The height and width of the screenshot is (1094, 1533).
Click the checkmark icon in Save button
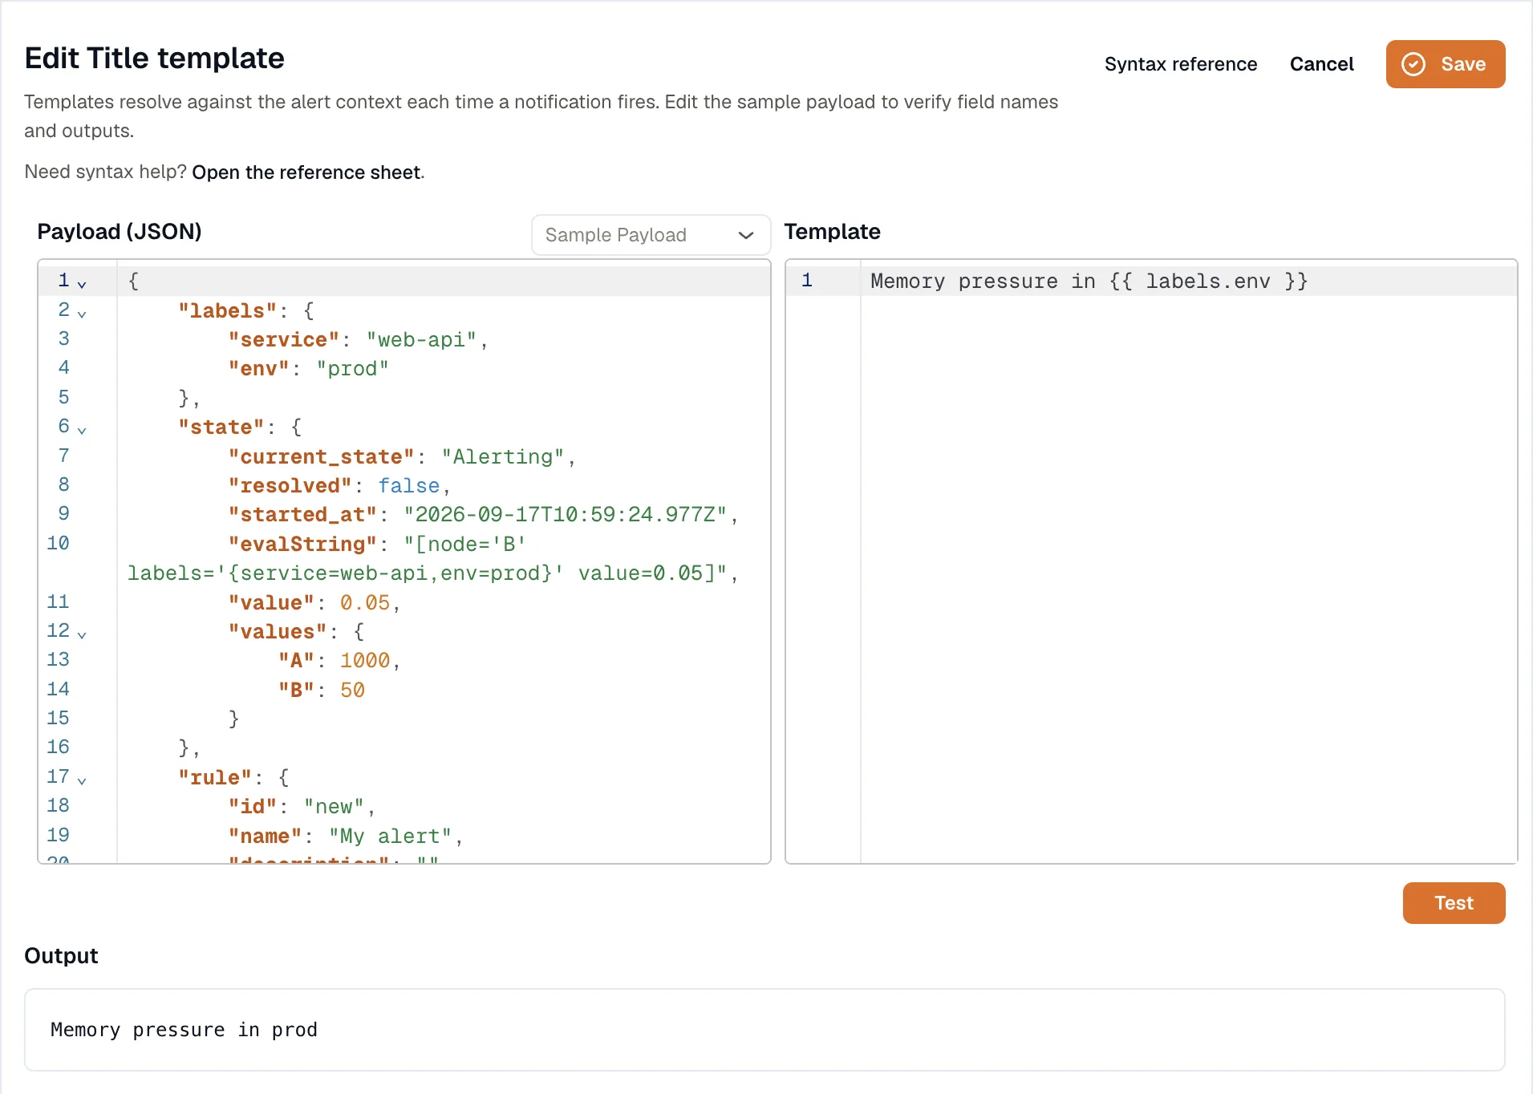tap(1413, 64)
